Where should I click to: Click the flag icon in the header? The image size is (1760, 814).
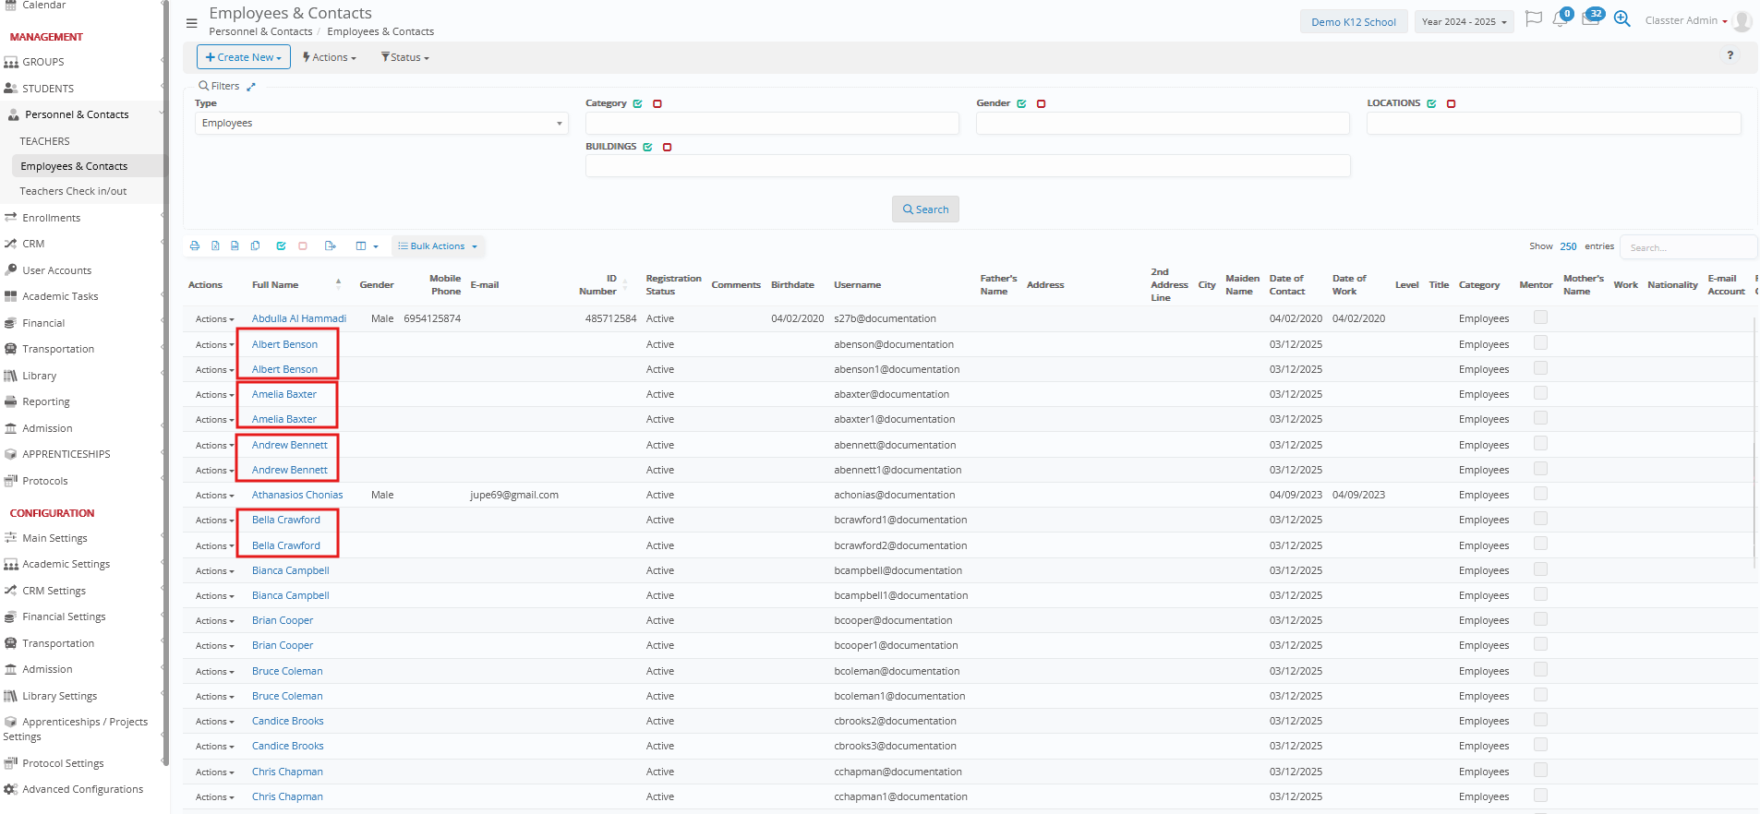(1533, 19)
